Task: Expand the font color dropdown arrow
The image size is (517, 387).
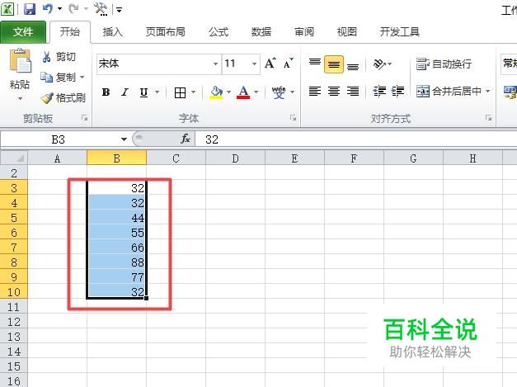Action: (x=256, y=92)
